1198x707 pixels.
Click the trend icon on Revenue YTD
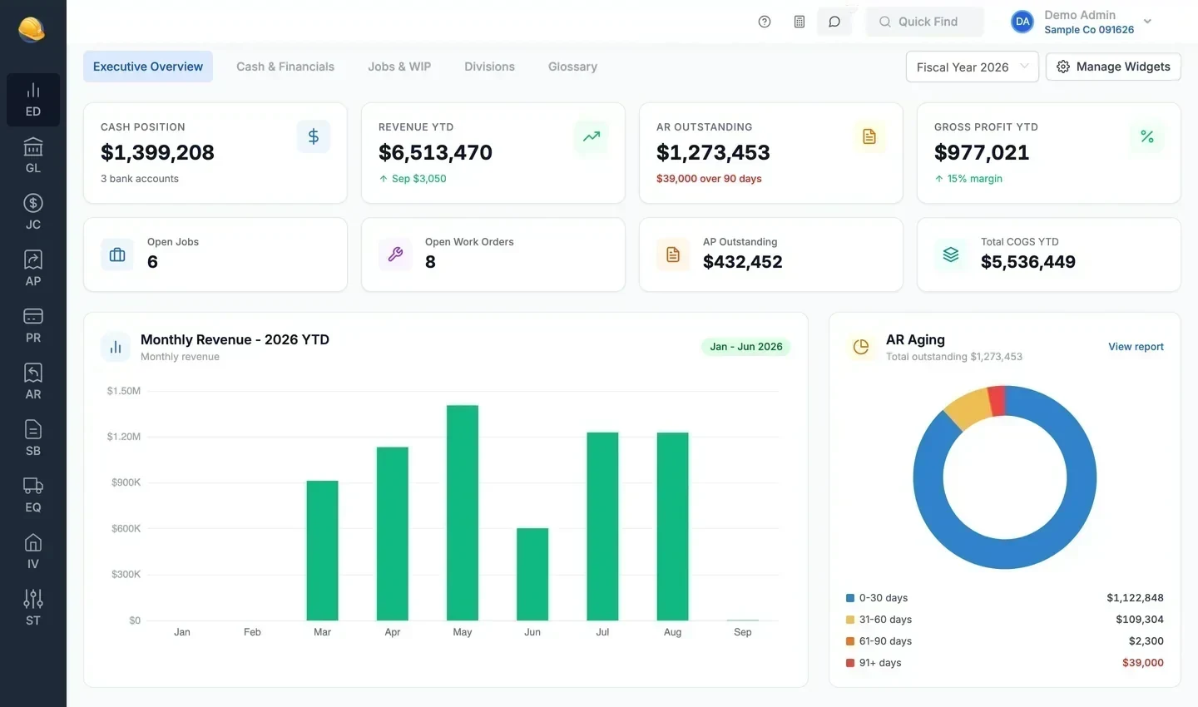coord(592,136)
